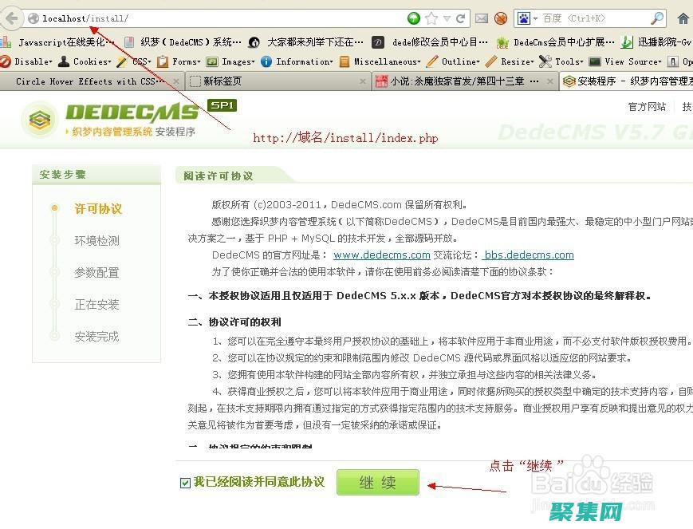Toggle the Disable menu in Web Developer toolbar

30,61
